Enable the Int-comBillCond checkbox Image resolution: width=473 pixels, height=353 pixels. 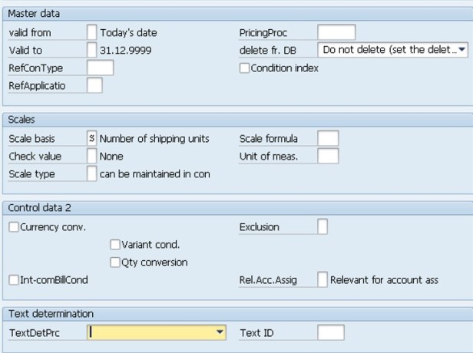tap(14, 280)
